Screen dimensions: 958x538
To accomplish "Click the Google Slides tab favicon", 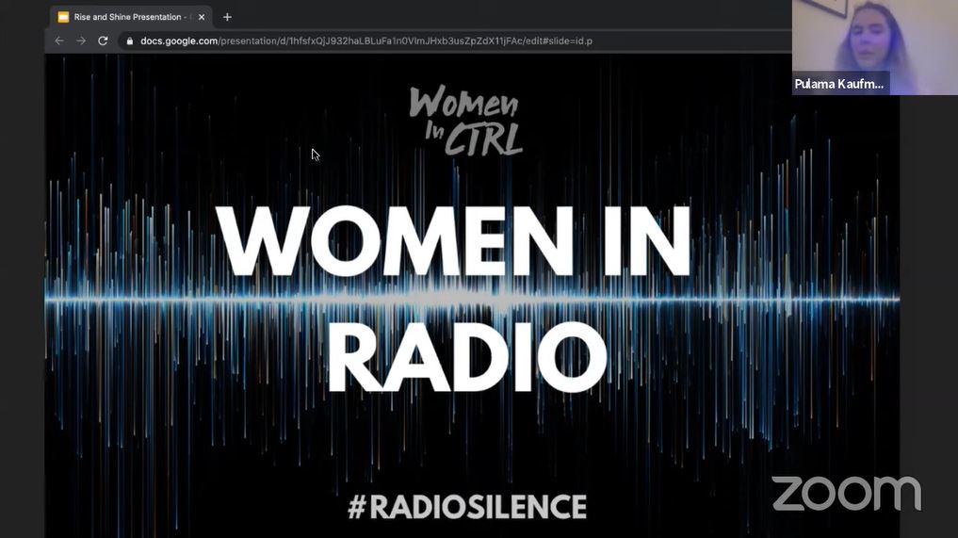I will (x=63, y=17).
